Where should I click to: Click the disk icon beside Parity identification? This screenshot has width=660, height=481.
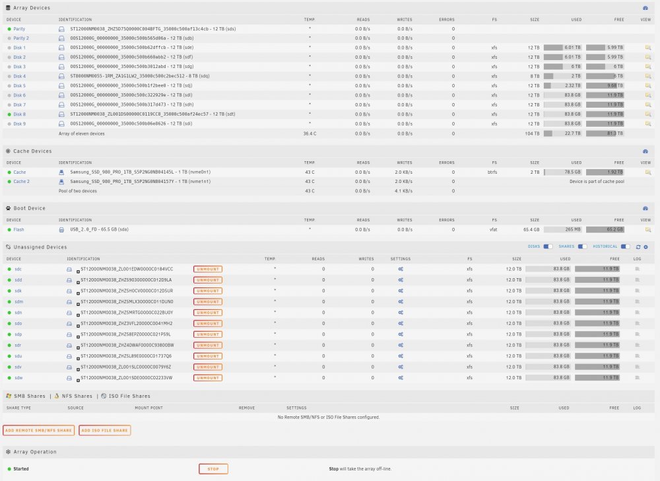click(61, 29)
